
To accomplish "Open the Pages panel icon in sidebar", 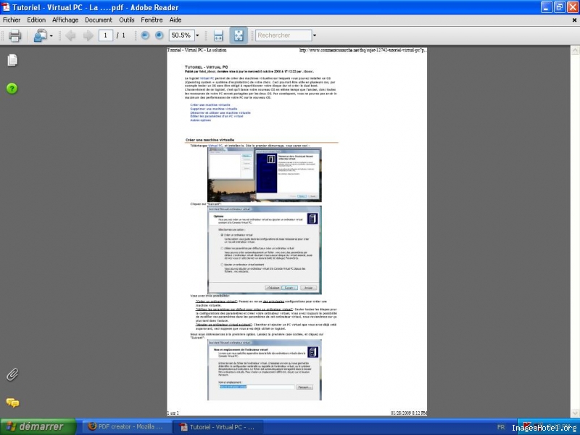I will [12, 59].
